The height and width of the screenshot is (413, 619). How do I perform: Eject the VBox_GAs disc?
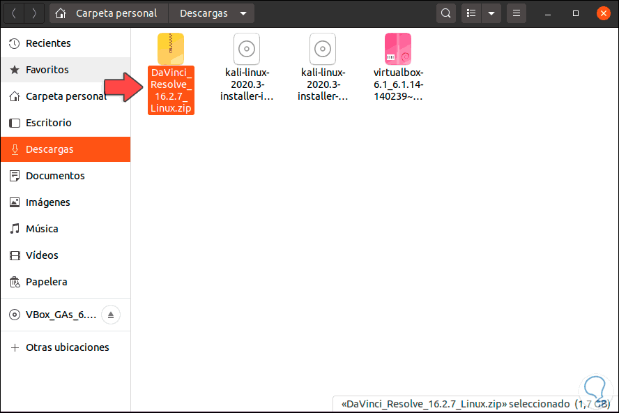(111, 315)
